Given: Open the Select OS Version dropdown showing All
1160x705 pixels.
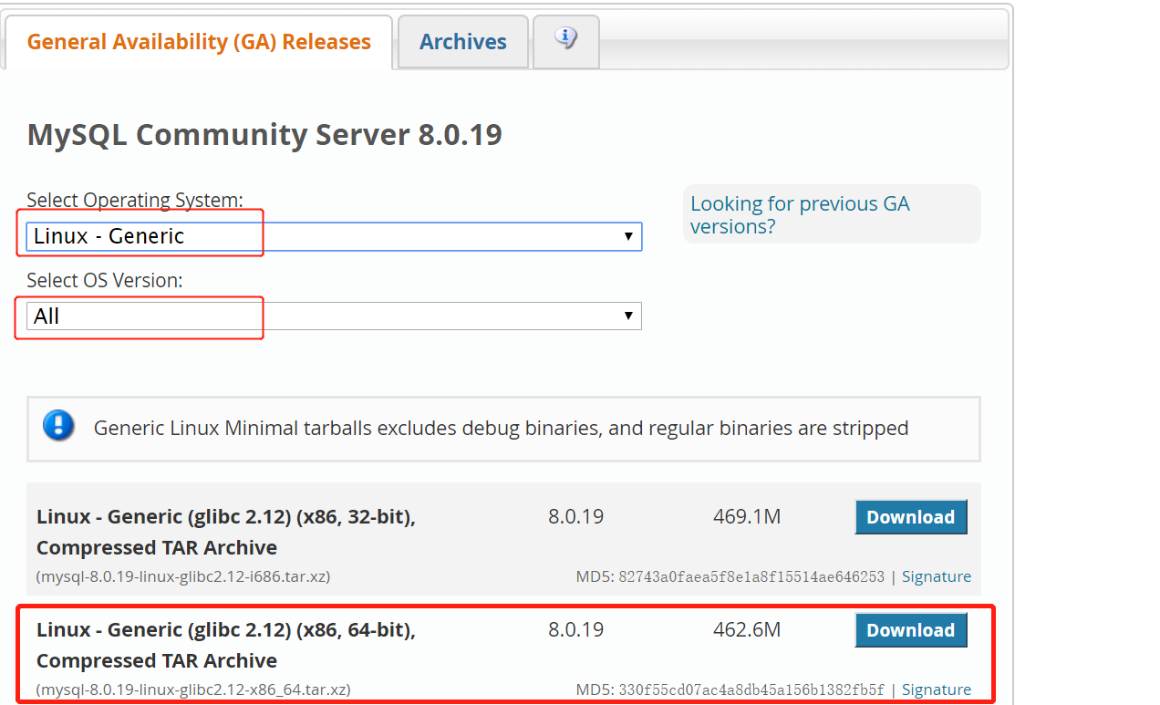Looking at the screenshot, I should click(328, 316).
